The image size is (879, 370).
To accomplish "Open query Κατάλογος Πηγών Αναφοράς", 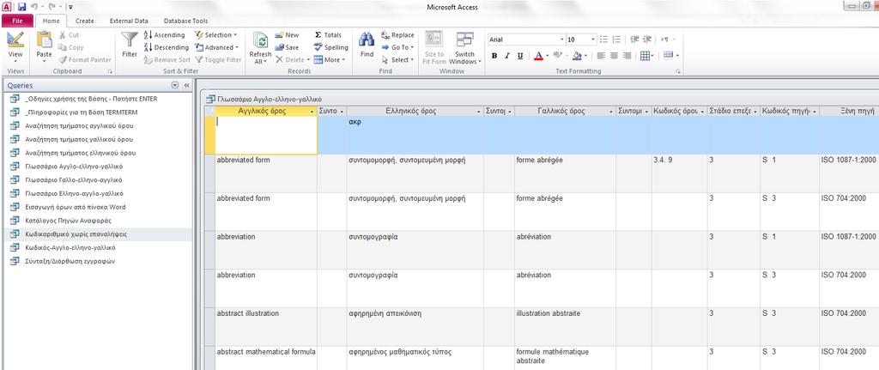I will [68, 221].
